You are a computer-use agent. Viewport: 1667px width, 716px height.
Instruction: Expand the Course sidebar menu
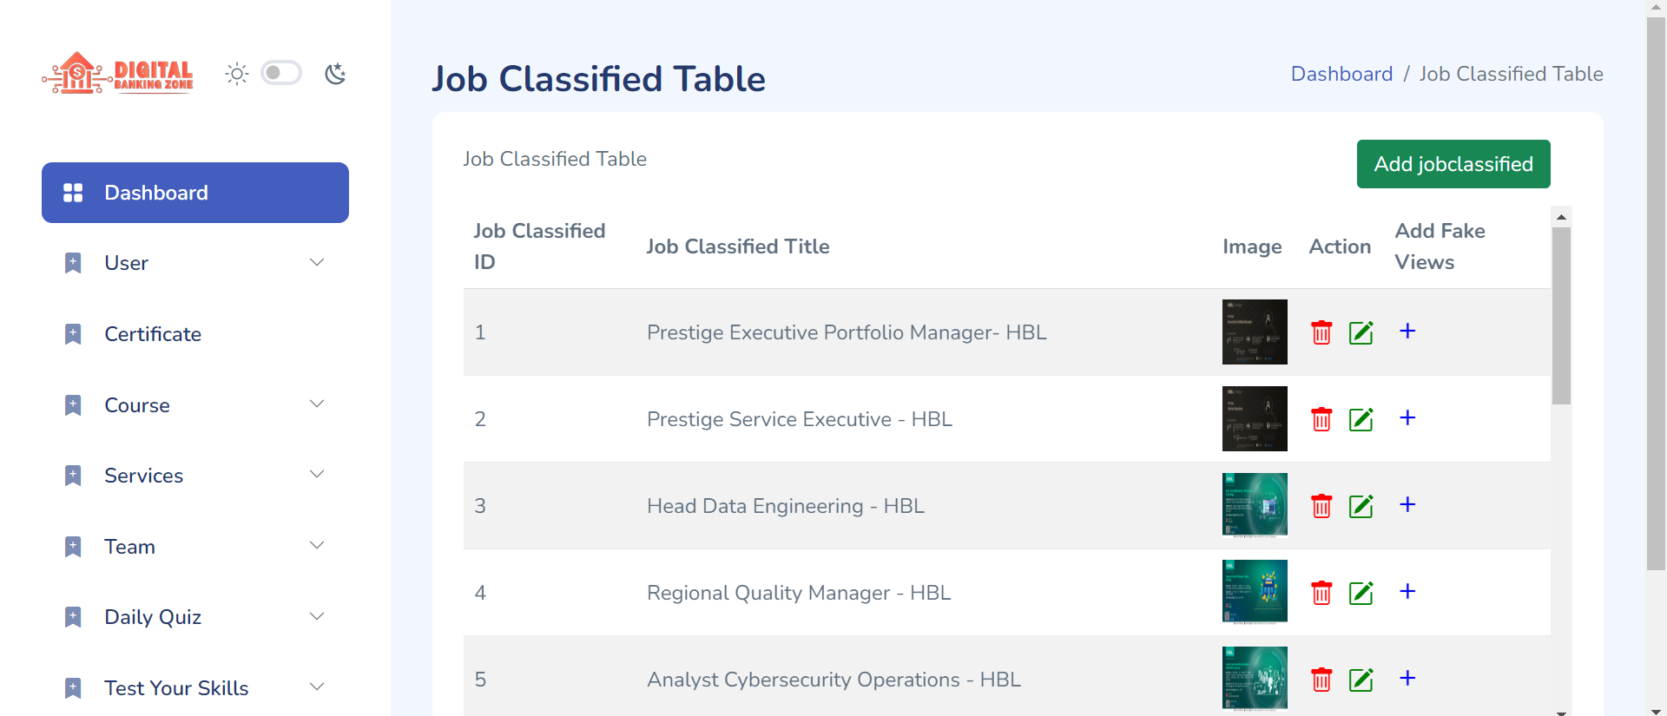pyautogui.click(x=194, y=405)
